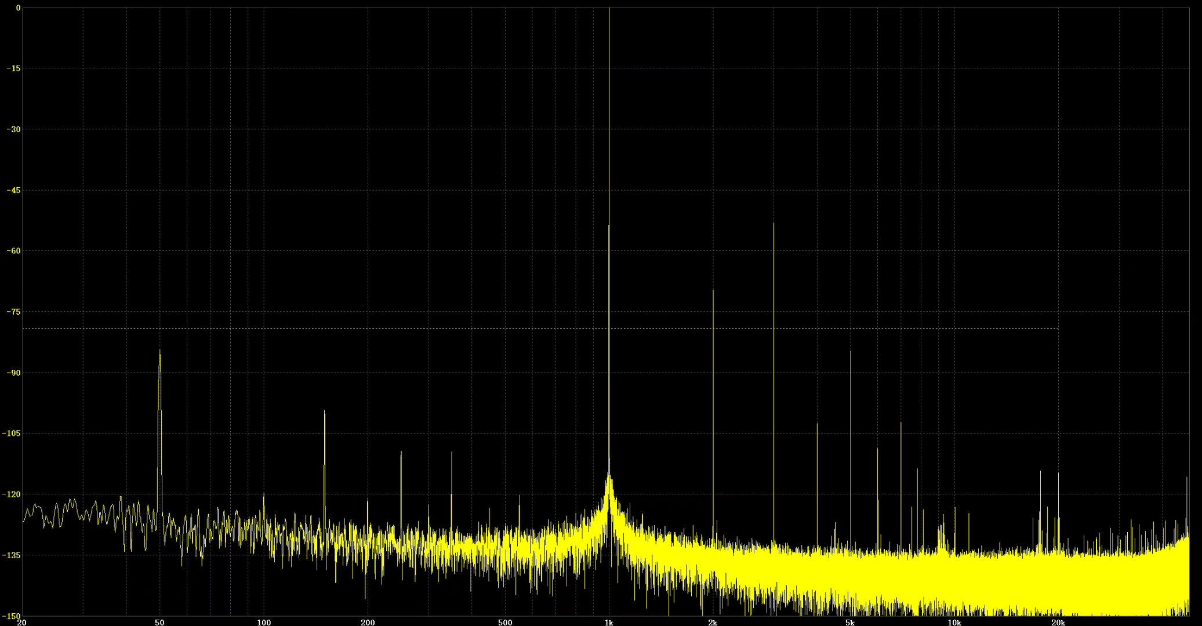Click the -75 dB axis label
The height and width of the screenshot is (626, 1202).
pos(13,312)
